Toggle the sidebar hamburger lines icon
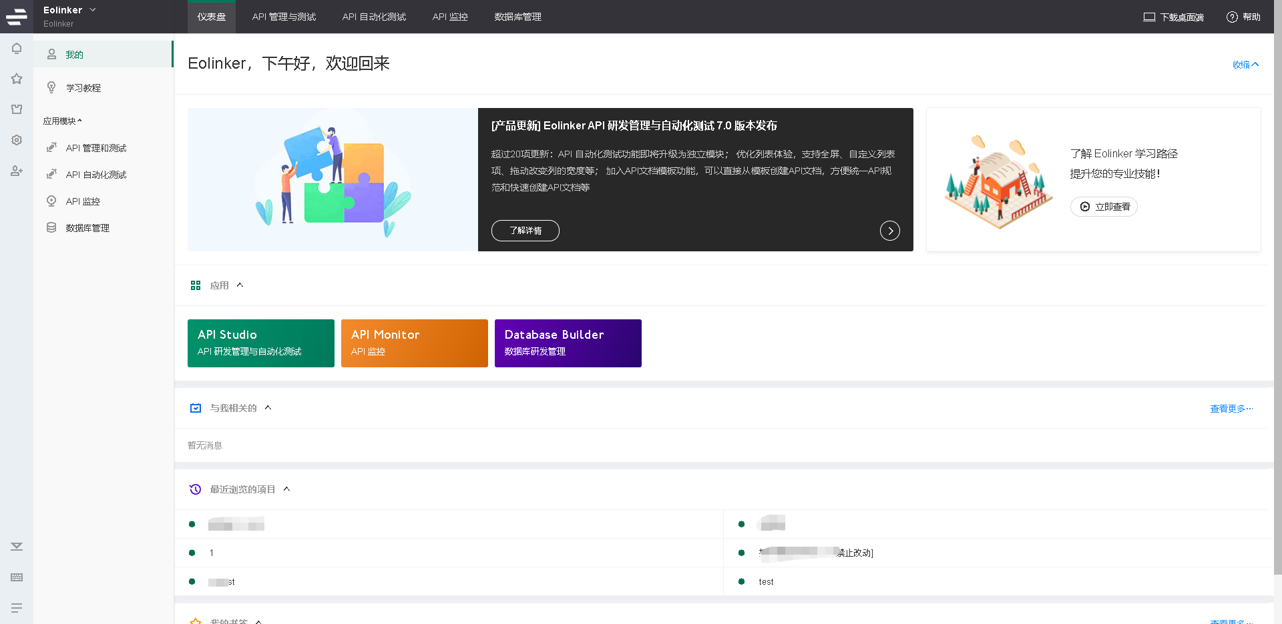The width and height of the screenshot is (1282, 624). coord(17,608)
